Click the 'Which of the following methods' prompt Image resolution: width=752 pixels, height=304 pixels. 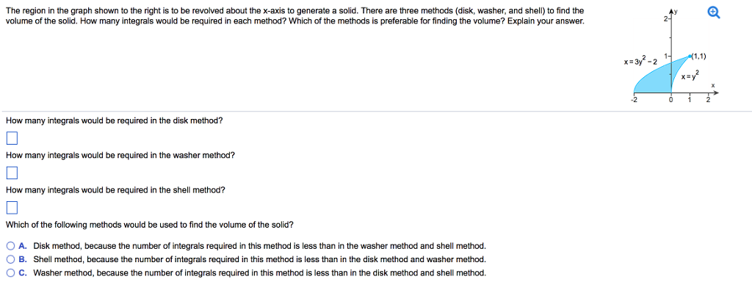[x=149, y=225]
